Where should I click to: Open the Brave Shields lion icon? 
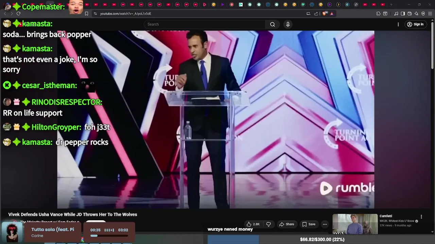click(325, 14)
